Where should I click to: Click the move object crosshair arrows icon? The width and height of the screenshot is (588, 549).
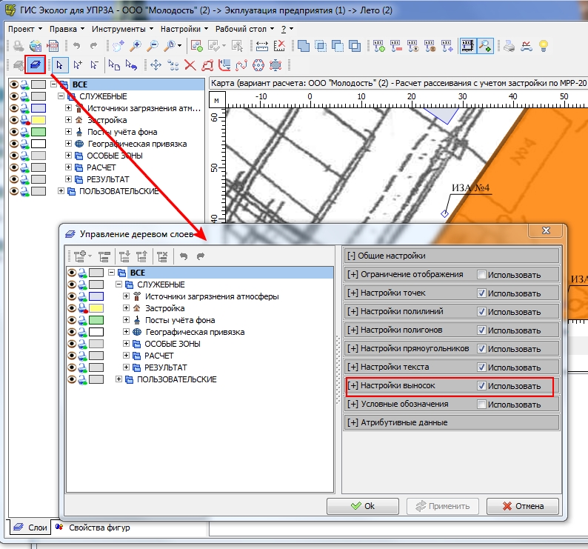156,65
